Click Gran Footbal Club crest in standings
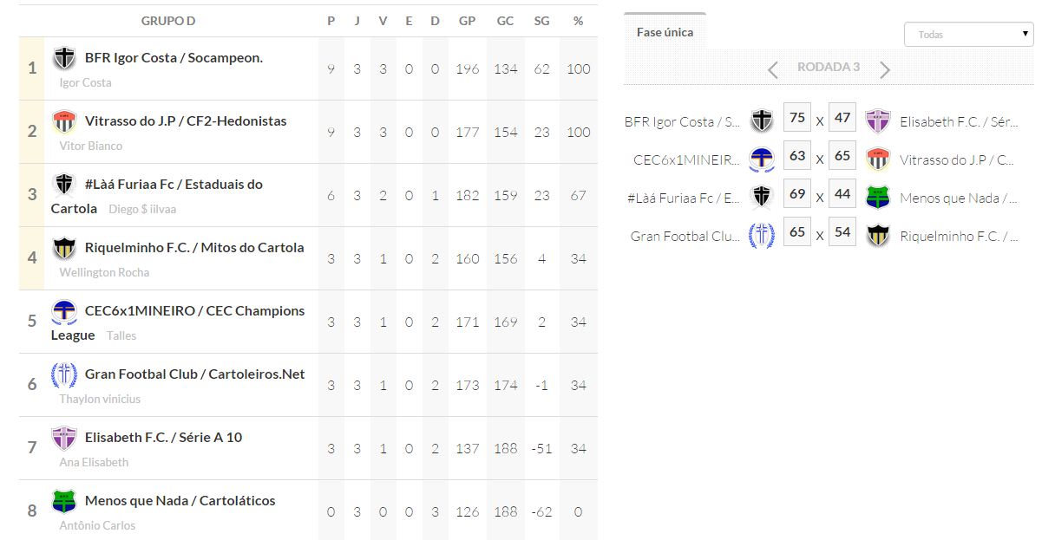 (x=64, y=374)
